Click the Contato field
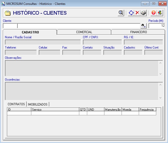 [x=92, y=52]
